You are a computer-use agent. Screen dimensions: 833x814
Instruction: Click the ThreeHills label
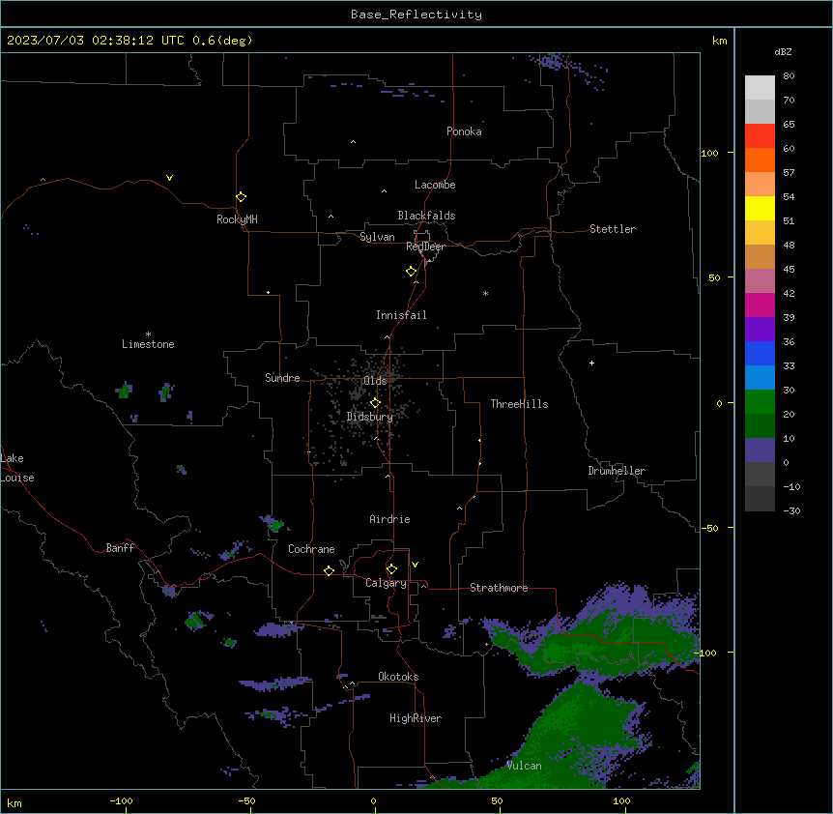(519, 404)
